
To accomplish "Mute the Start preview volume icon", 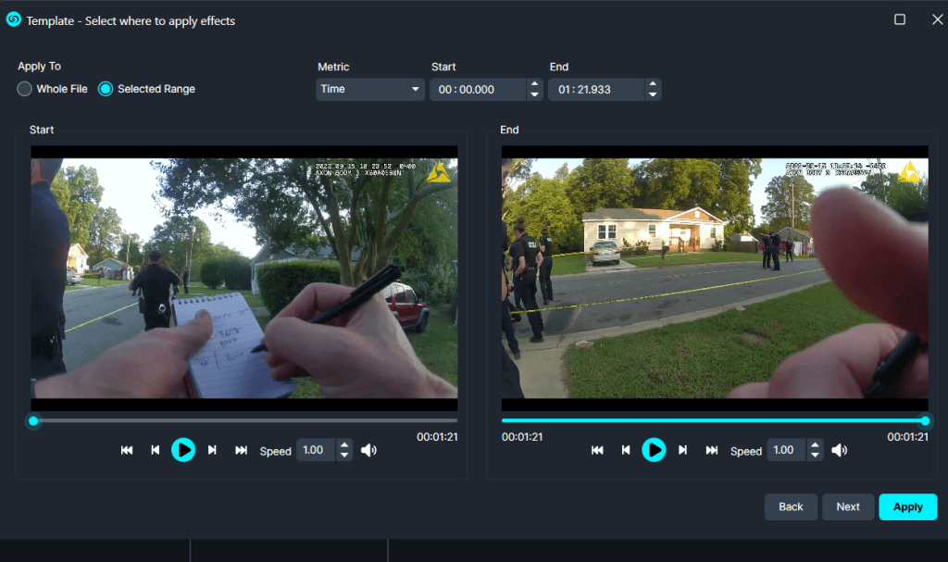I will pyautogui.click(x=368, y=450).
